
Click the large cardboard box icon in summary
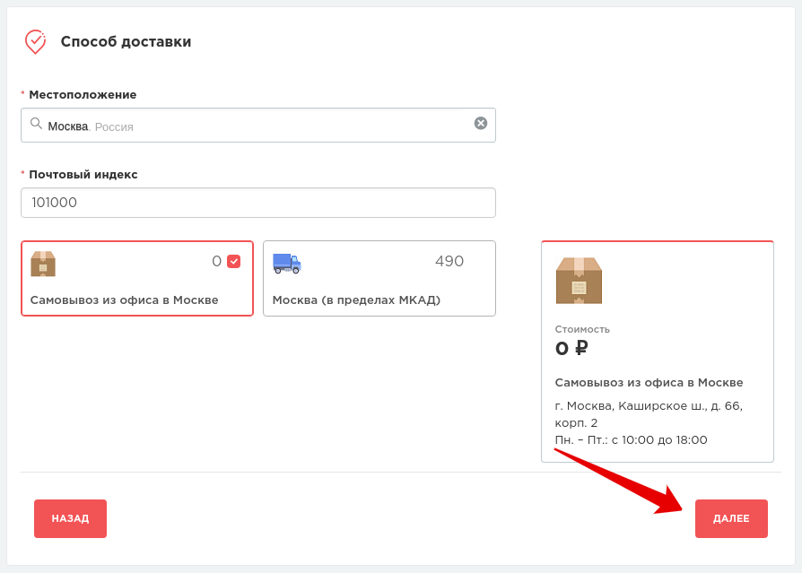[x=579, y=281]
